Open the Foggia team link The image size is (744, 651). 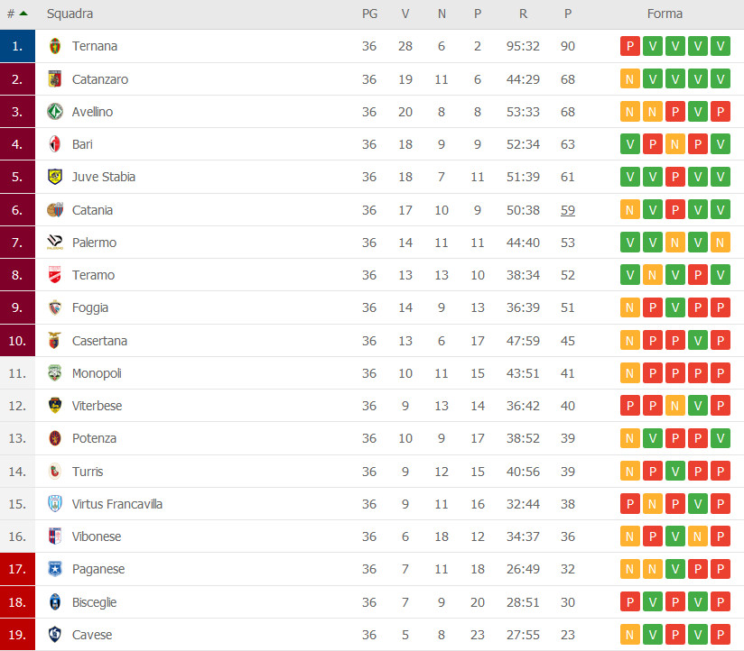click(90, 307)
